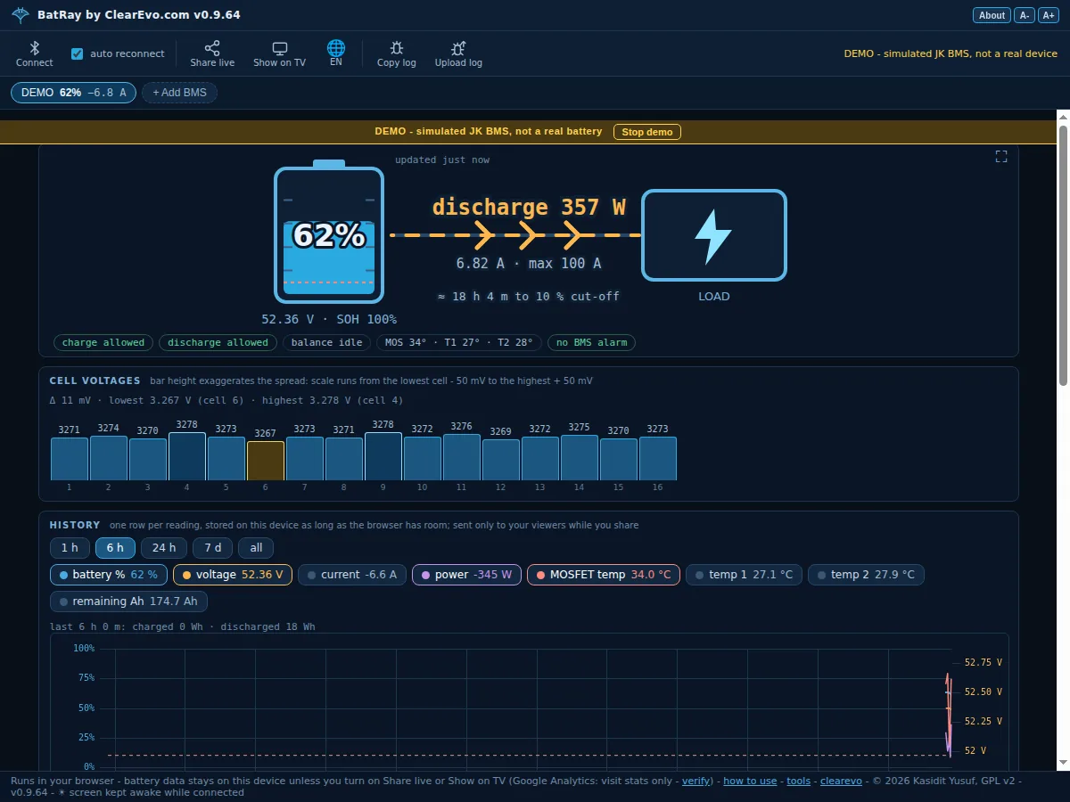
Task: Click the charge allowed status chip
Action: coord(103,342)
